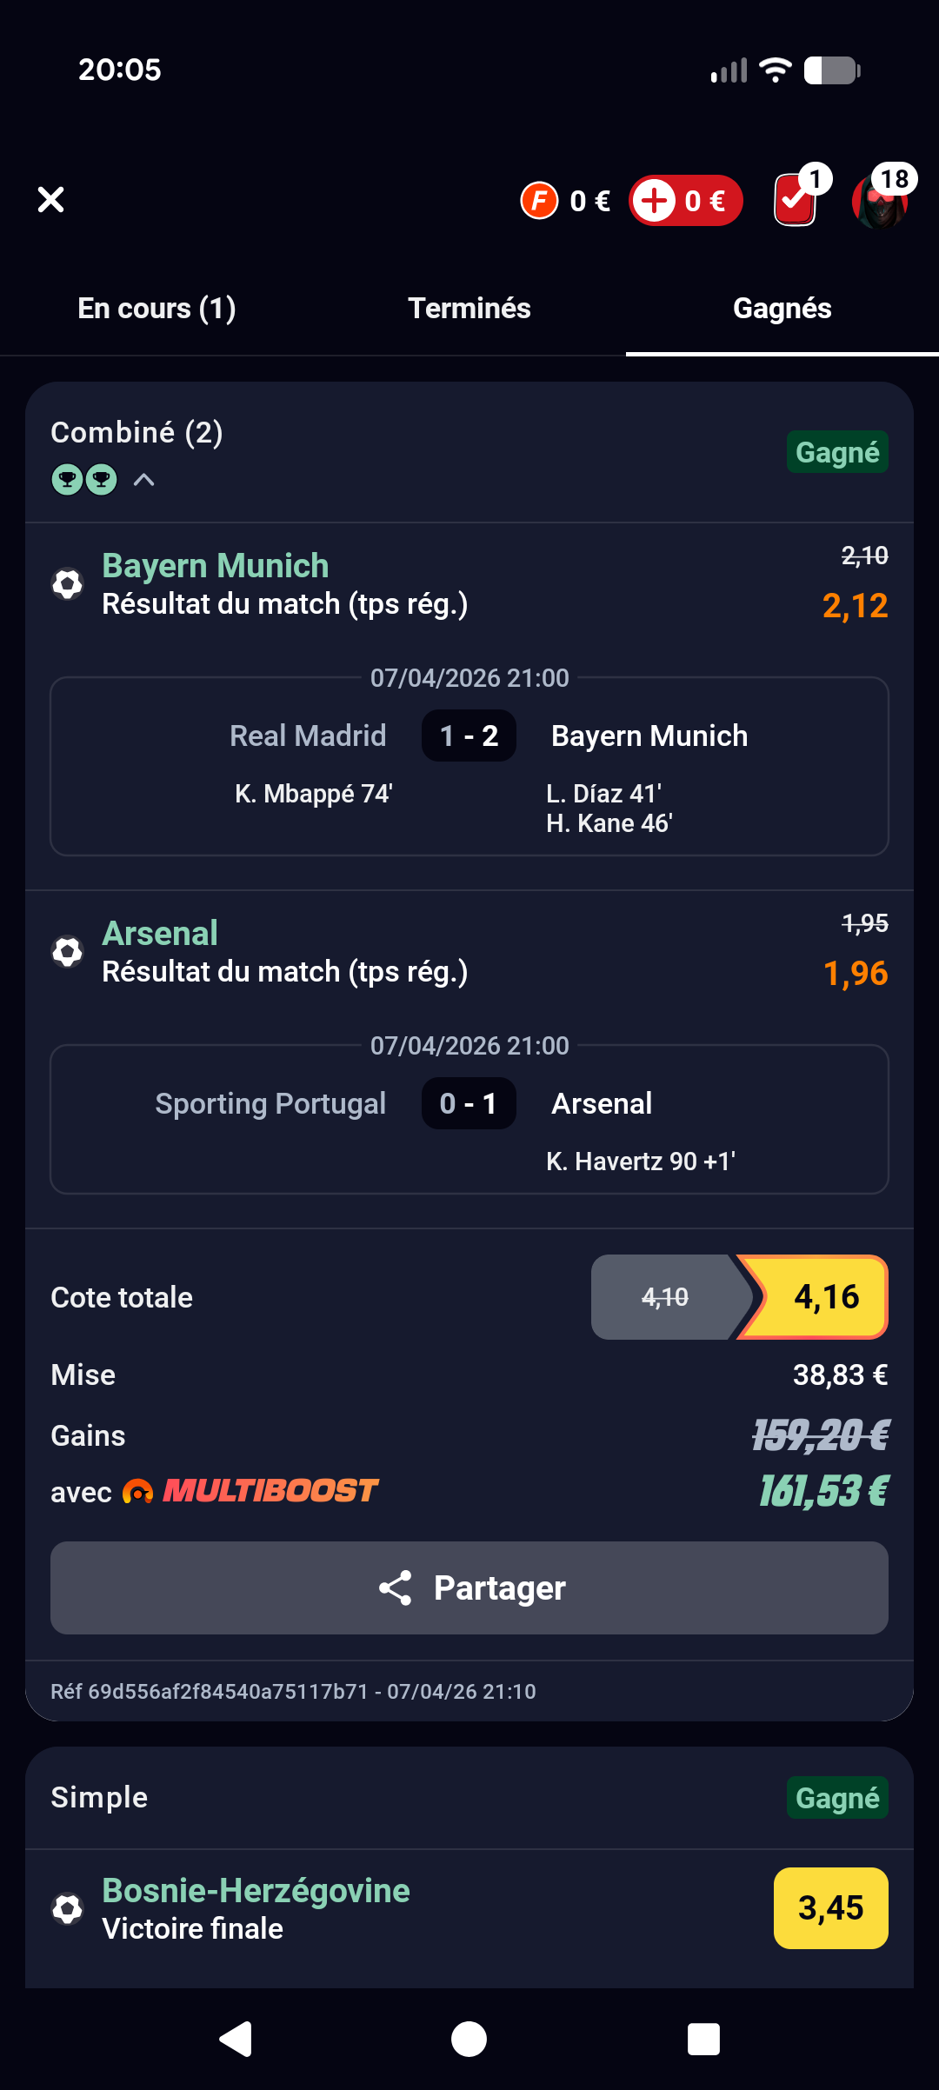Open the Real Madrid vs Bayern match card
Screen dimensions: 939x2090
469,767
